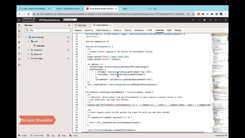
Task: Open the Git diamond icon in header
Action: 204,20
